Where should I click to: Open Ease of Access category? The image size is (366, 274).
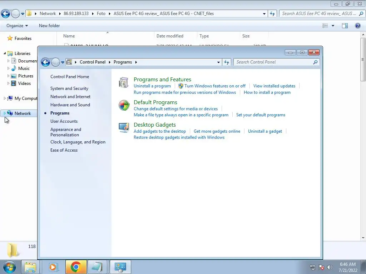[x=64, y=150]
